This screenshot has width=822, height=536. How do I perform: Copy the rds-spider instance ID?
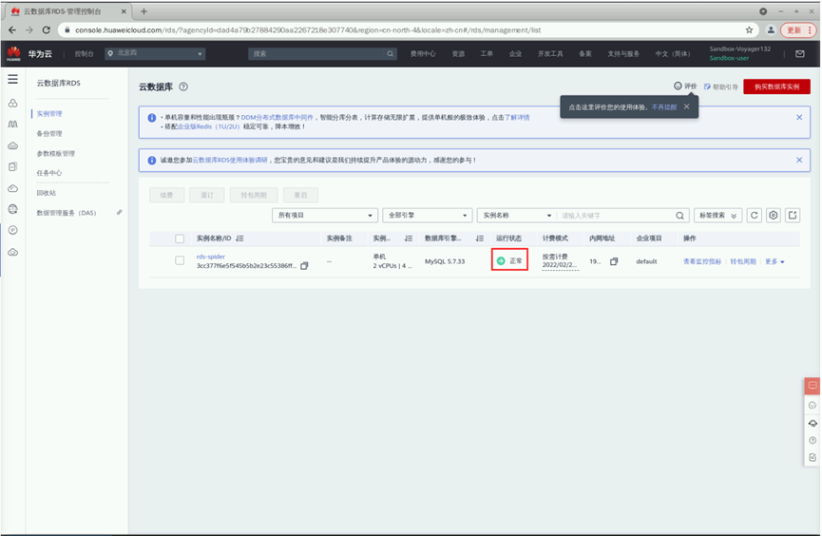[x=304, y=266]
